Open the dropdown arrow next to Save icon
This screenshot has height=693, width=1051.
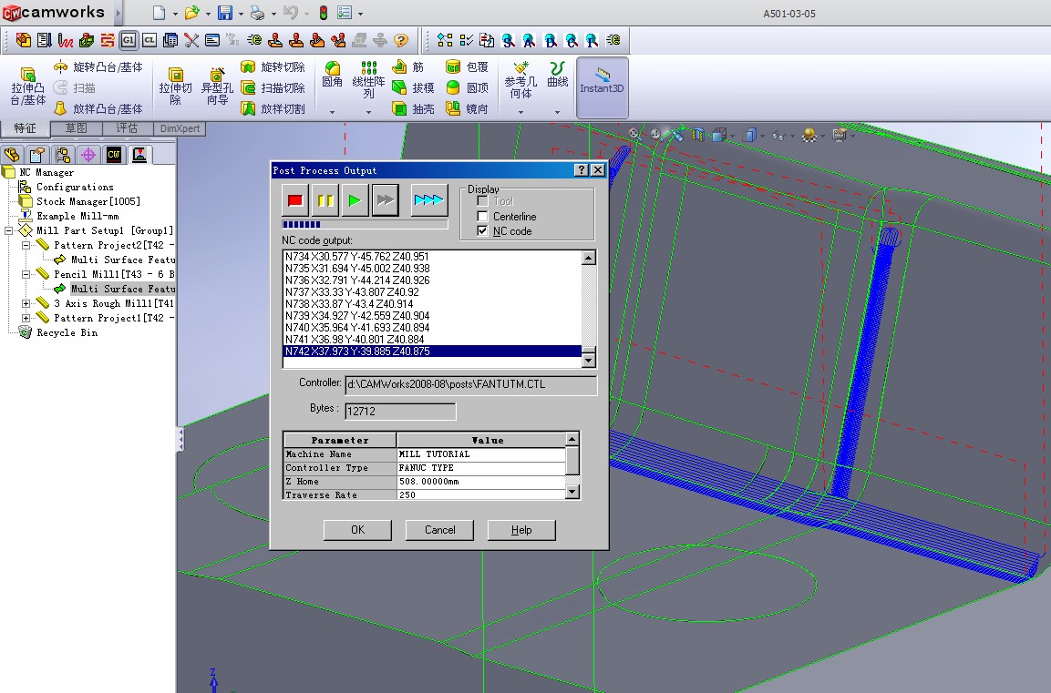tap(241, 14)
